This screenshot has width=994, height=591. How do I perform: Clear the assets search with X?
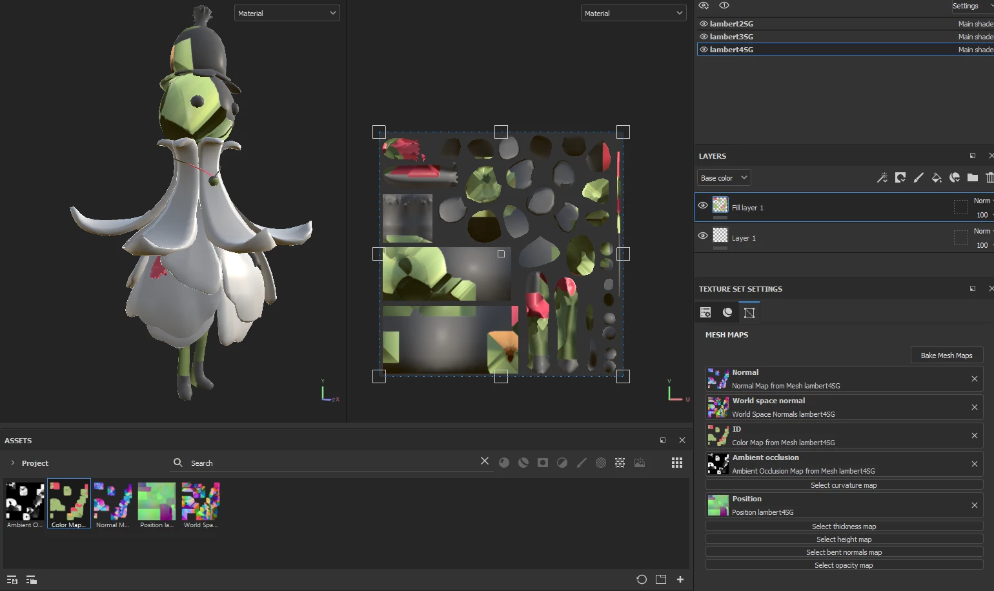click(485, 461)
